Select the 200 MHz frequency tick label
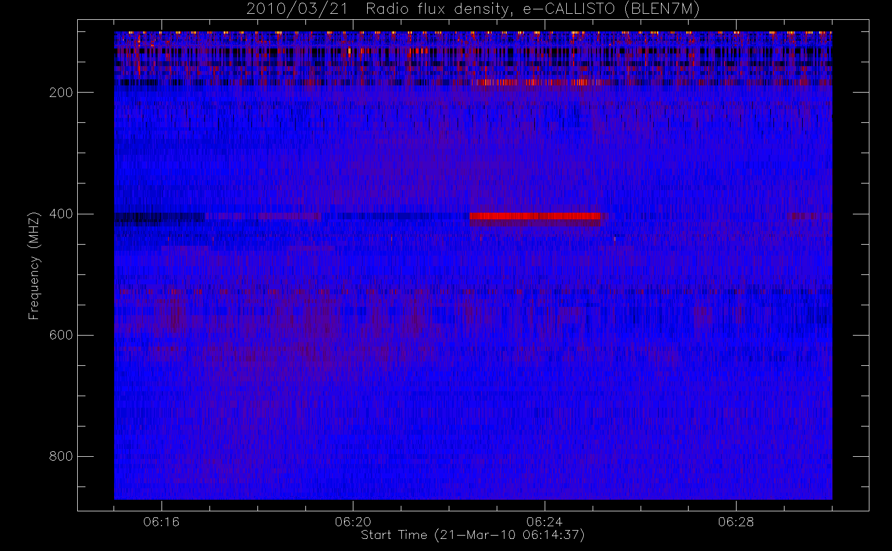The width and height of the screenshot is (892, 551). tap(61, 93)
